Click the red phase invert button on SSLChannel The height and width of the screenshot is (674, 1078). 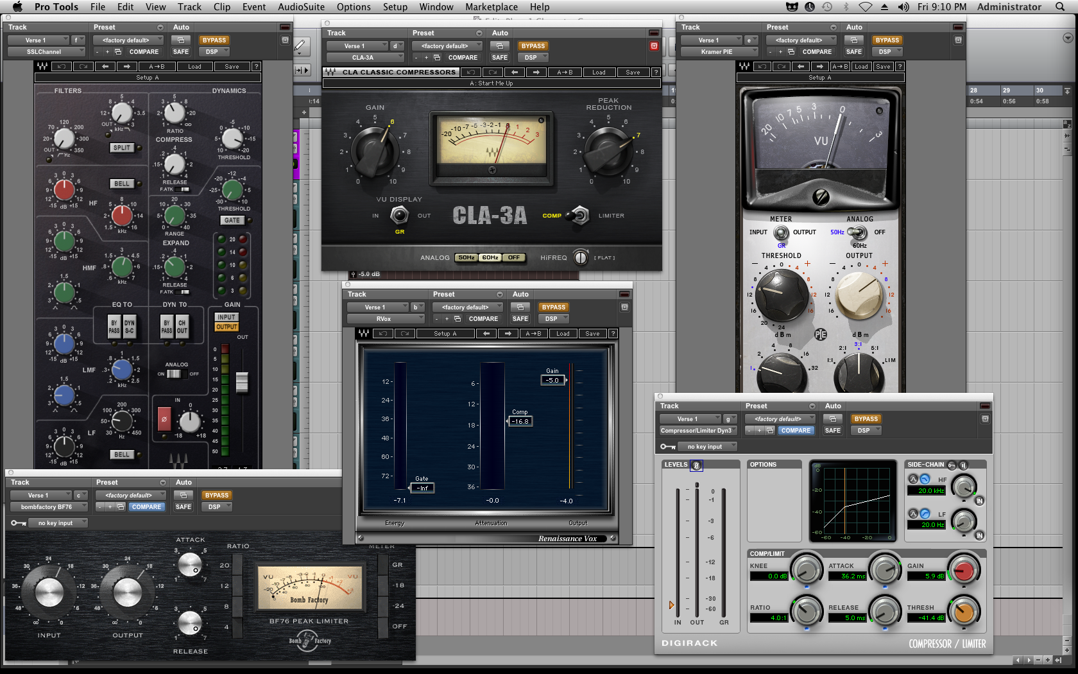click(x=164, y=419)
